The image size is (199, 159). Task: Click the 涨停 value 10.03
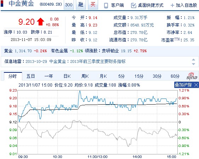coord(22,32)
